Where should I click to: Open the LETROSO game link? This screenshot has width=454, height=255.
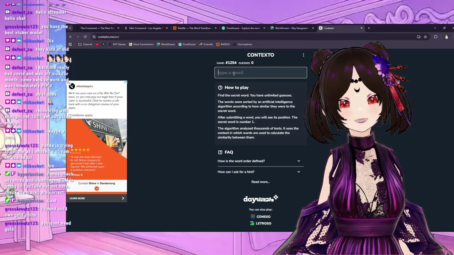coord(261,223)
